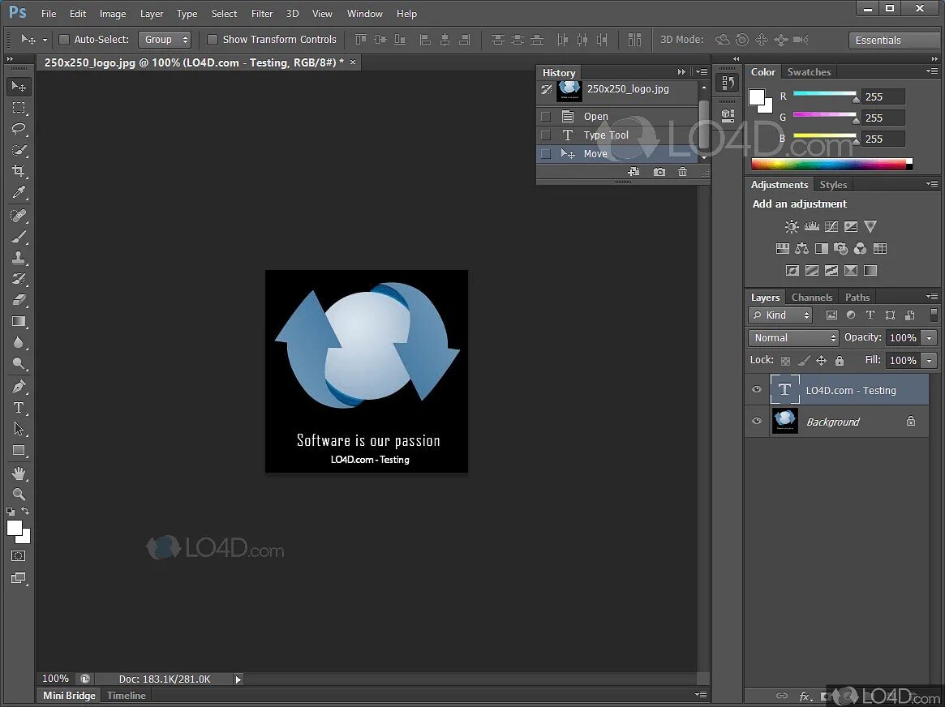This screenshot has height=707, width=945.
Task: Switch to the Channels tab
Action: tap(811, 298)
